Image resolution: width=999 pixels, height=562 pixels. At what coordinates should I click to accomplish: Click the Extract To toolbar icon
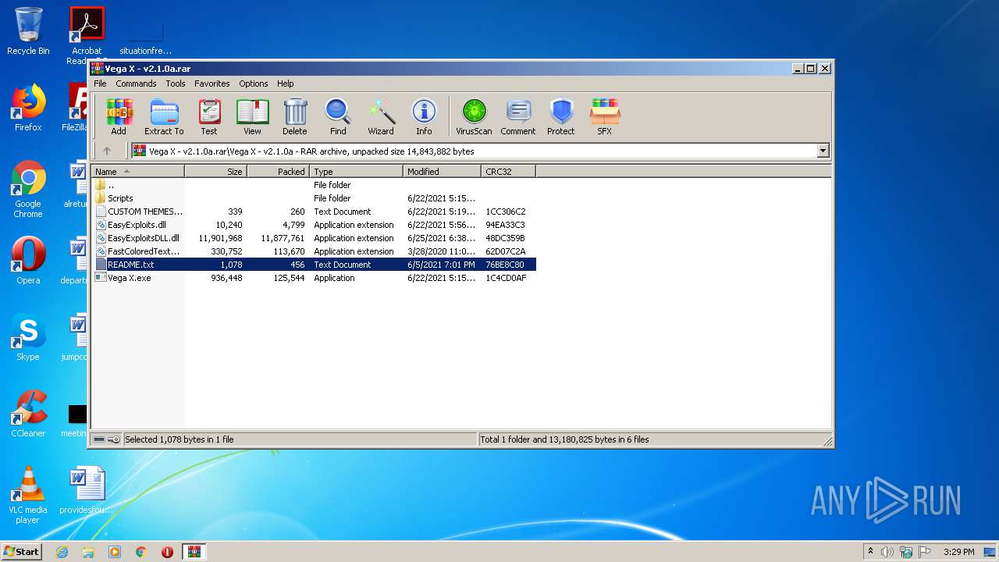(x=164, y=116)
